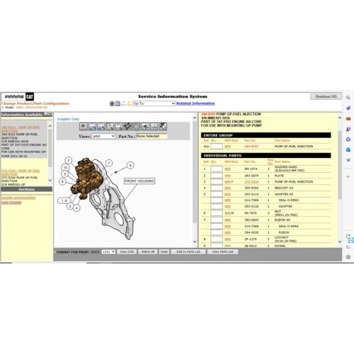The height and width of the screenshot is (354, 354).
Task: Click quantity field for WASHER-HARD row
Action: tap(217, 169)
